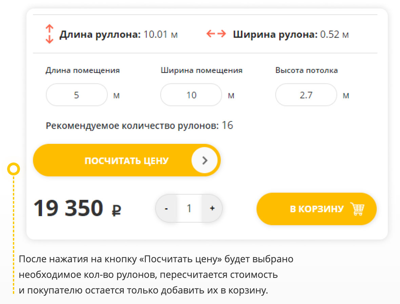Screen dimensions: 400x304
Task: Click the Длина руллона 10.01 м text
Action: click(118, 35)
